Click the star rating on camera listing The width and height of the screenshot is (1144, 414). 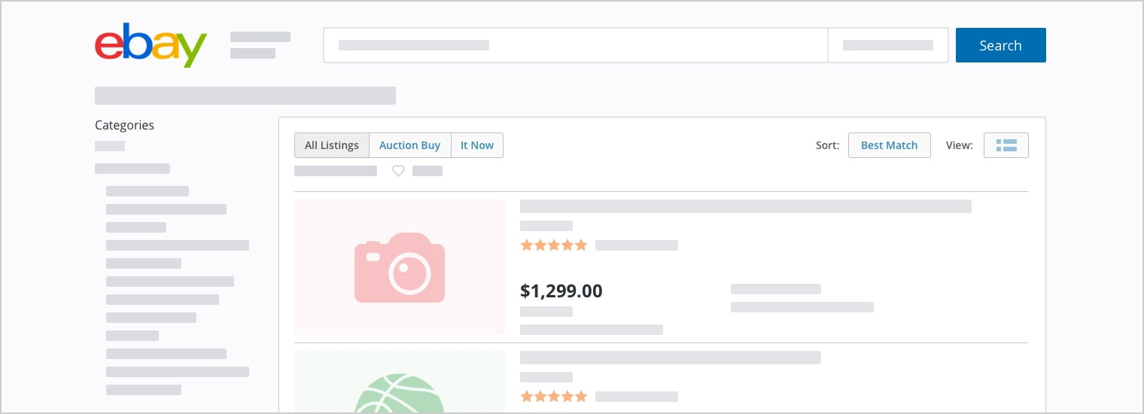point(553,245)
